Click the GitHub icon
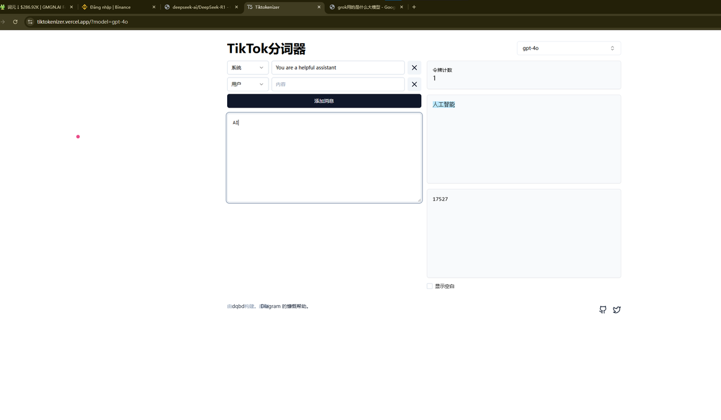721x420 pixels. point(603,309)
